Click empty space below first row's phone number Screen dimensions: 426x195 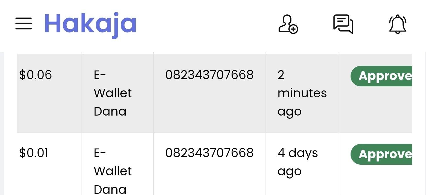click(x=209, y=110)
